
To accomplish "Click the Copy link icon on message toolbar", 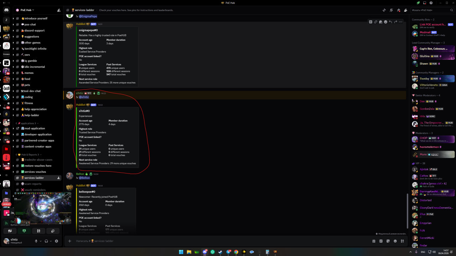I will 375,22.
